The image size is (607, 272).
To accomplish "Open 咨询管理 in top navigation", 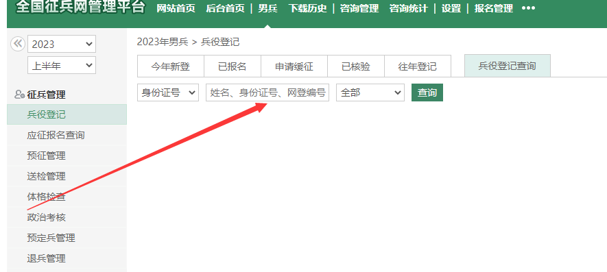I will [x=359, y=8].
